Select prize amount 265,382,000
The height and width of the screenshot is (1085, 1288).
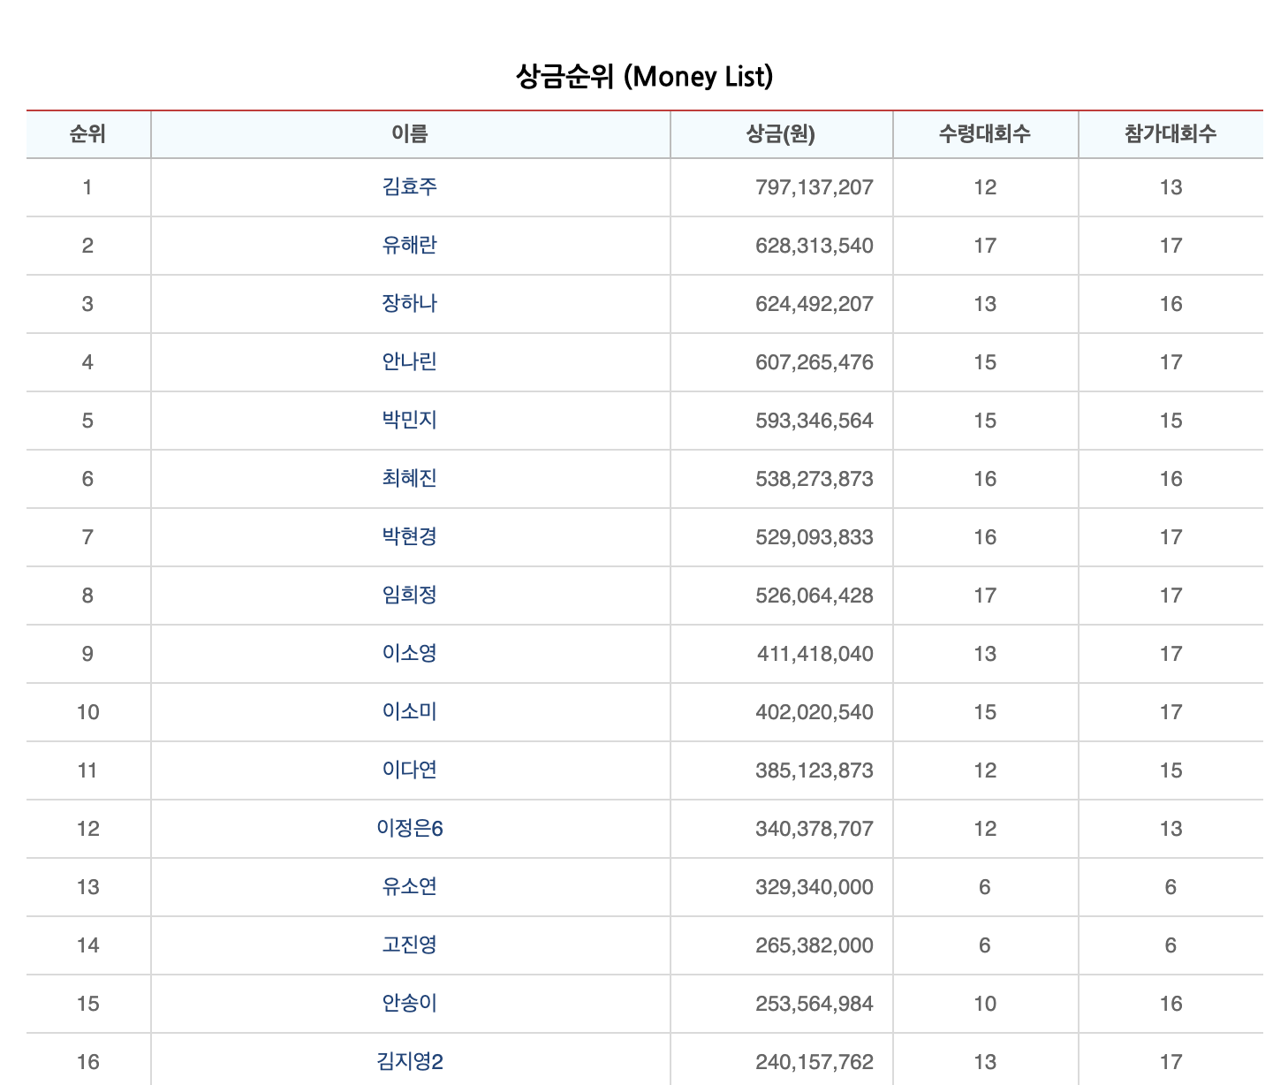coord(814,945)
